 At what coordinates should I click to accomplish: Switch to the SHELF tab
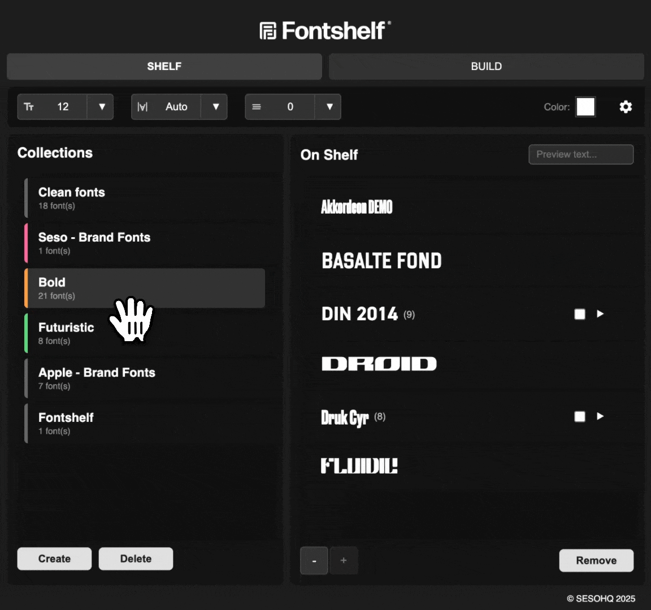tap(164, 67)
